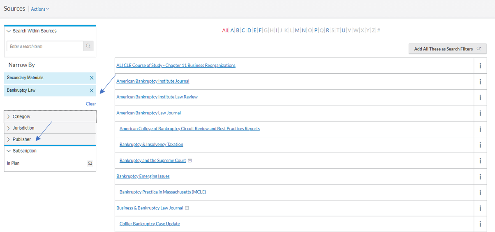Click the Bankruptcy Law filter chip label
The image size is (495, 232).
[21, 90]
